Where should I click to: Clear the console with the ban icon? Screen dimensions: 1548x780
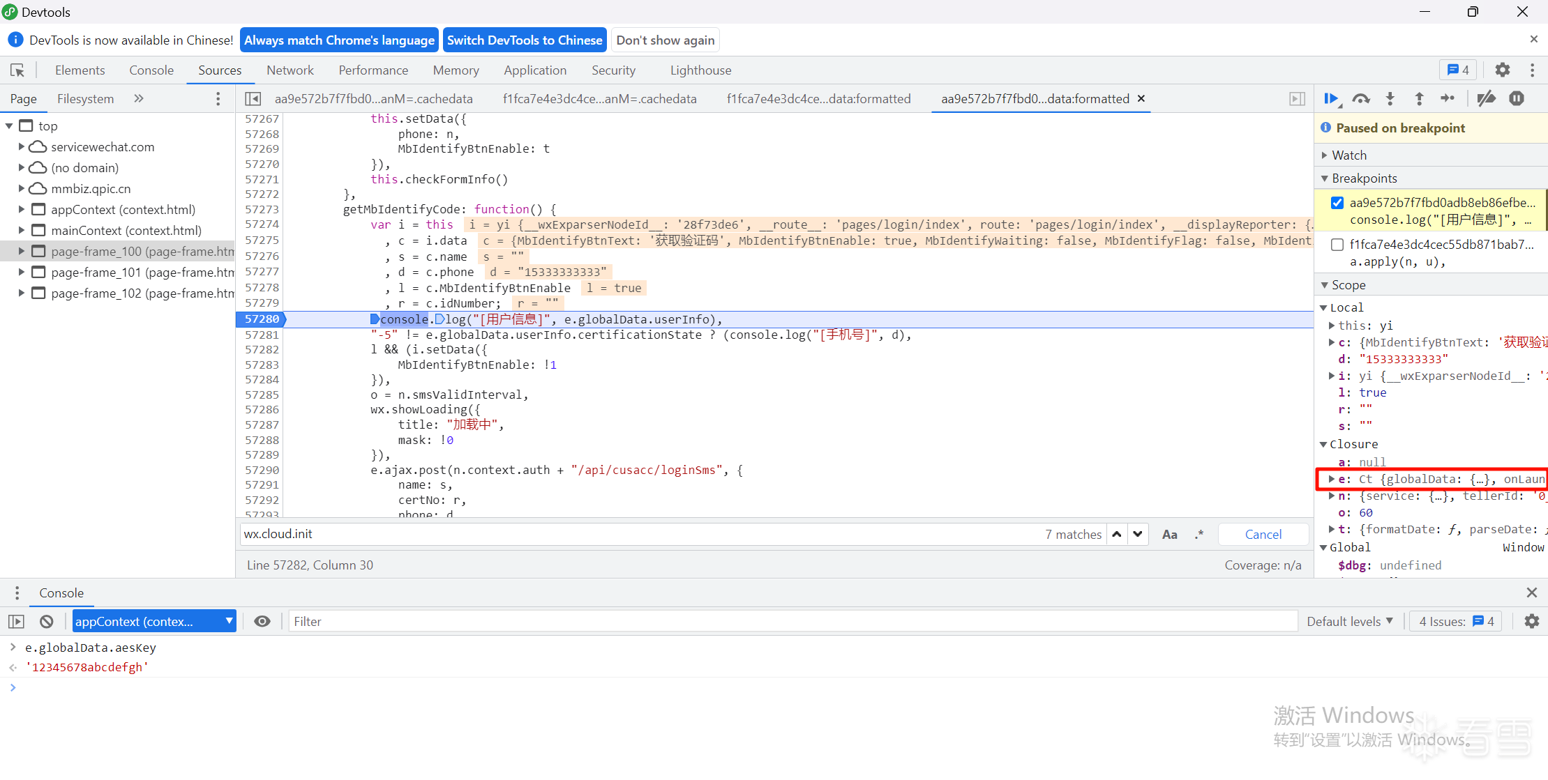[x=47, y=621]
